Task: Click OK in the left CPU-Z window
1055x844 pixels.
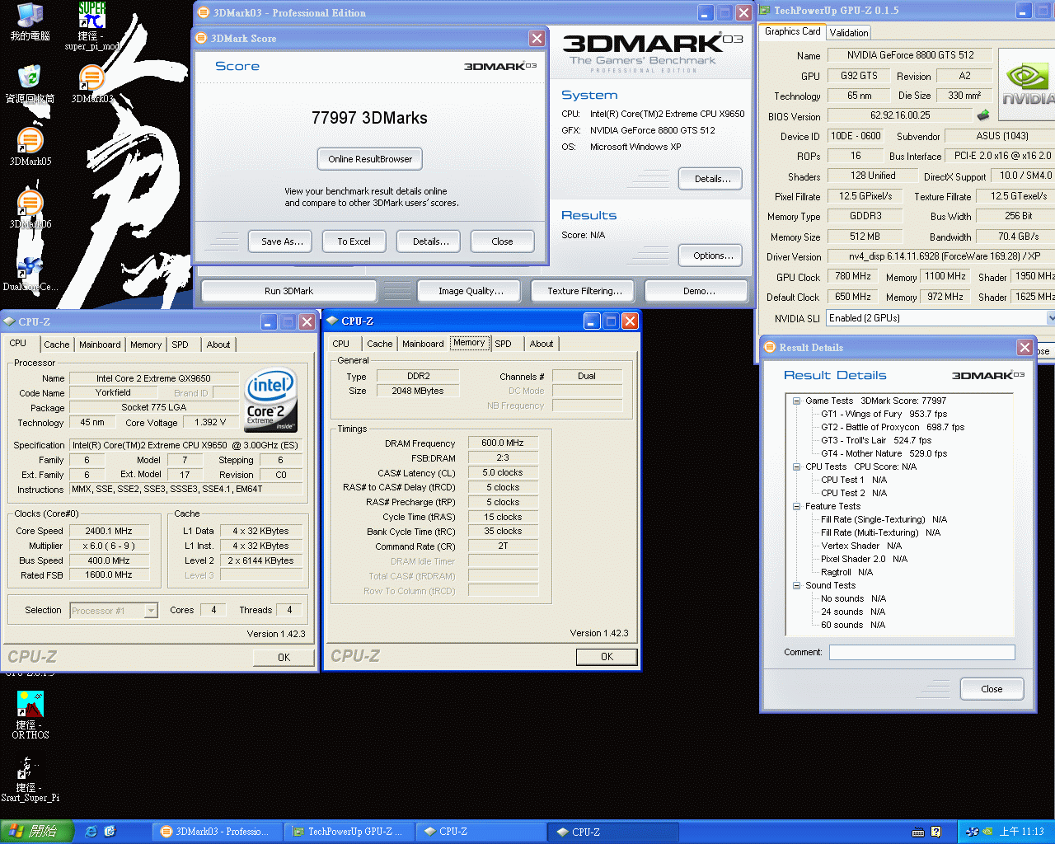Action: pos(284,658)
